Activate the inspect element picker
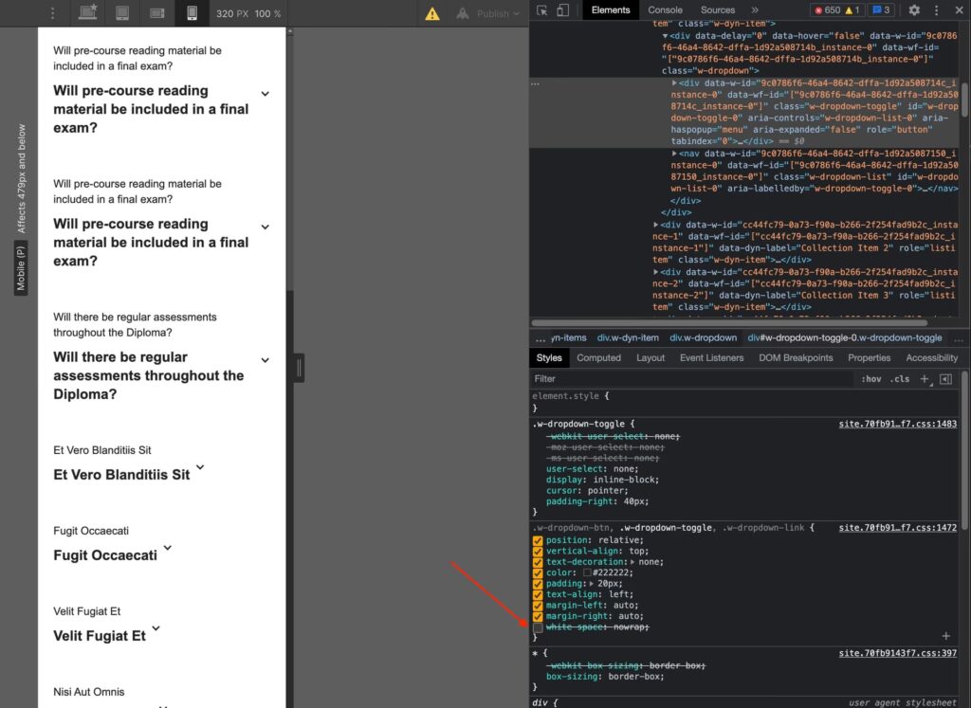 [x=542, y=10]
